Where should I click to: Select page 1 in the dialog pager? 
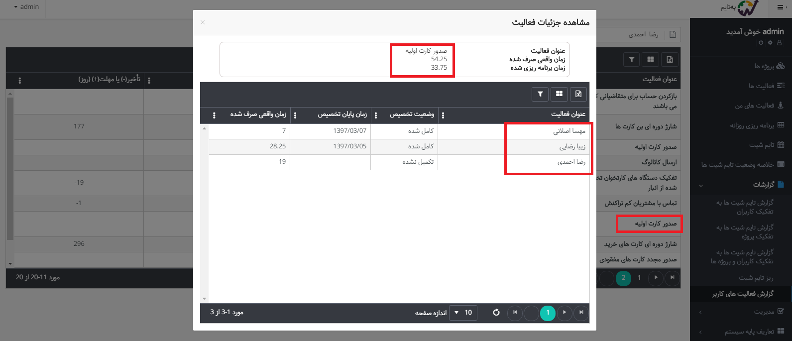[x=548, y=313]
